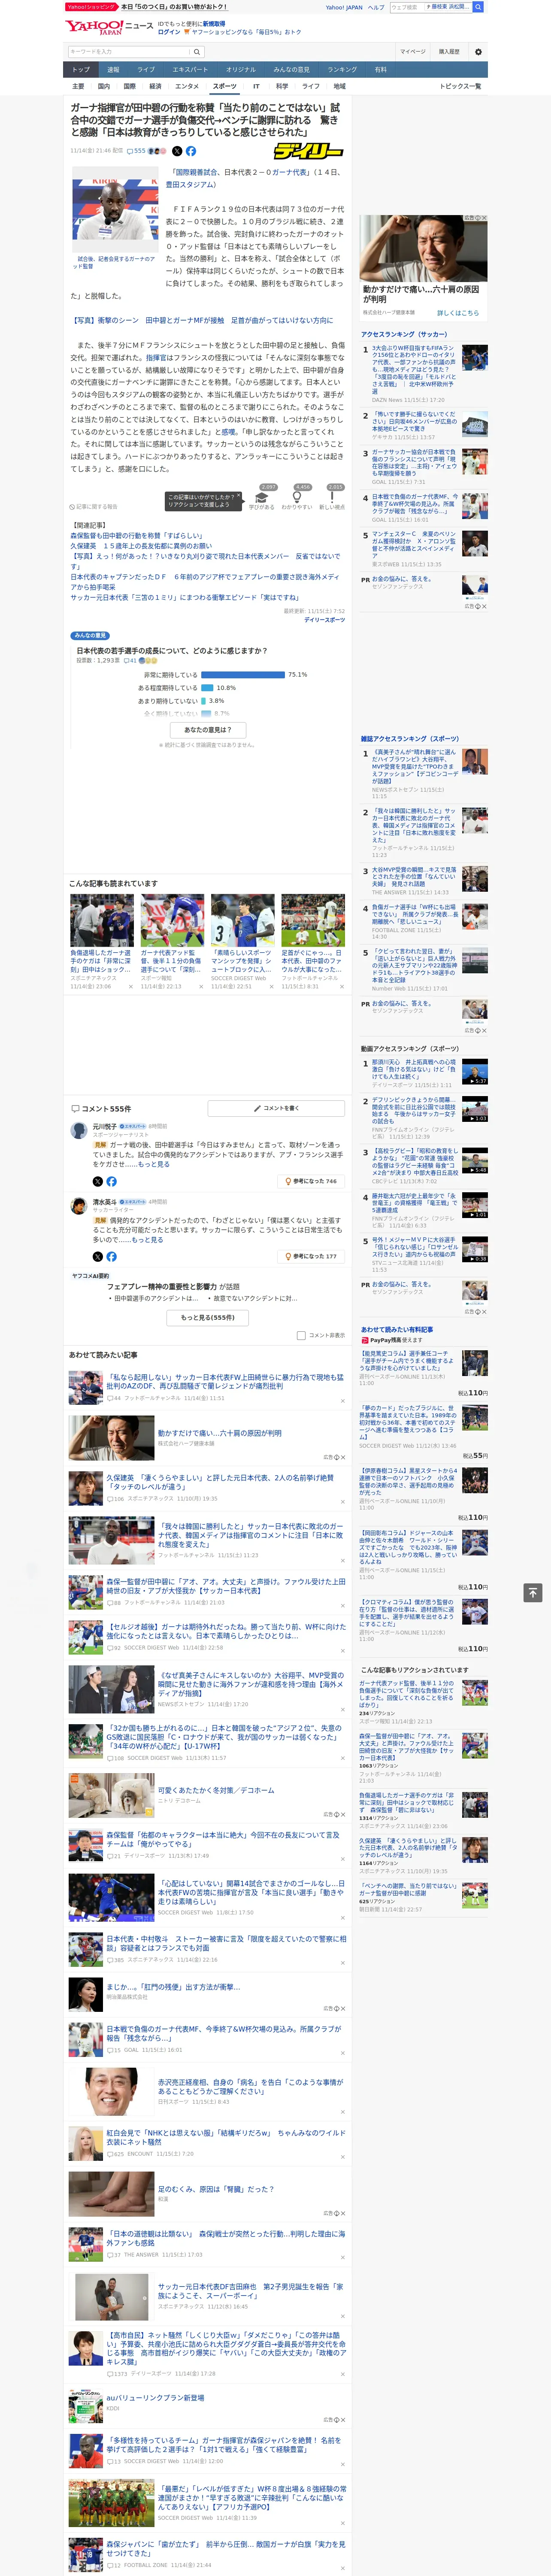This screenshot has height=2576, width=551.
Task: Click 清水英斗's profile avatar
Action: click(78, 1207)
